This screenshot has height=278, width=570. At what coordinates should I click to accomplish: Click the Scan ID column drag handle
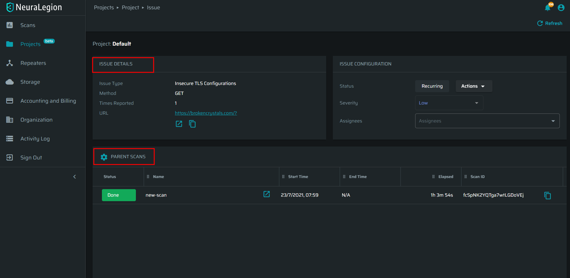pyautogui.click(x=465, y=177)
